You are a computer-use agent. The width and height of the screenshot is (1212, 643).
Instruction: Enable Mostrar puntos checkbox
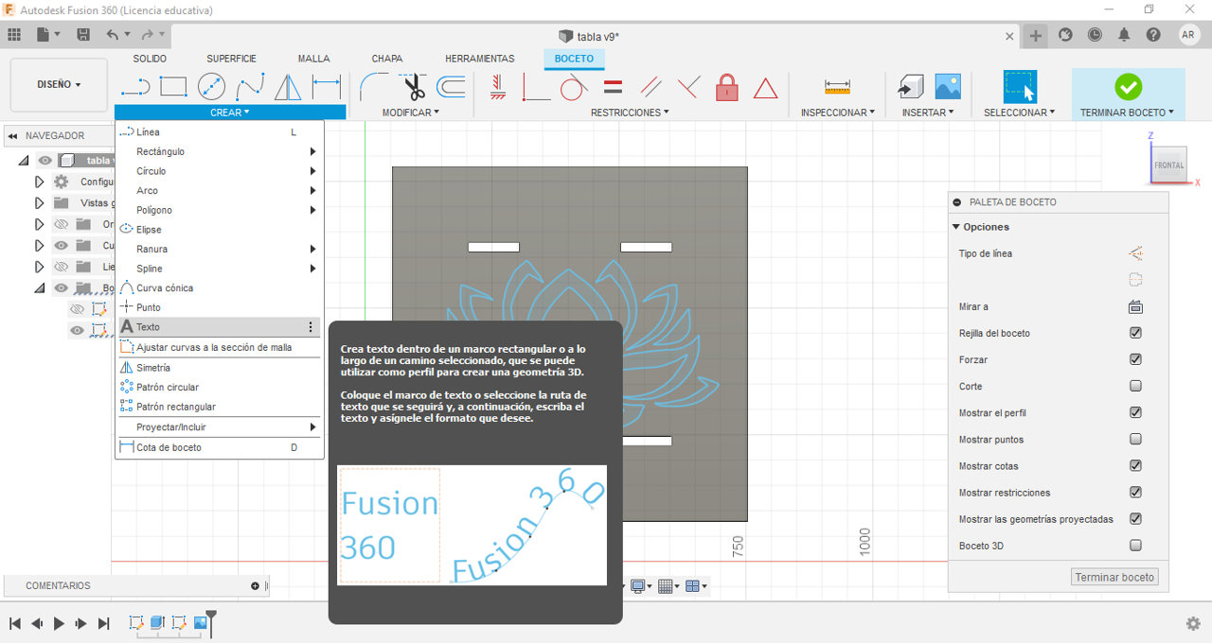pos(1135,439)
